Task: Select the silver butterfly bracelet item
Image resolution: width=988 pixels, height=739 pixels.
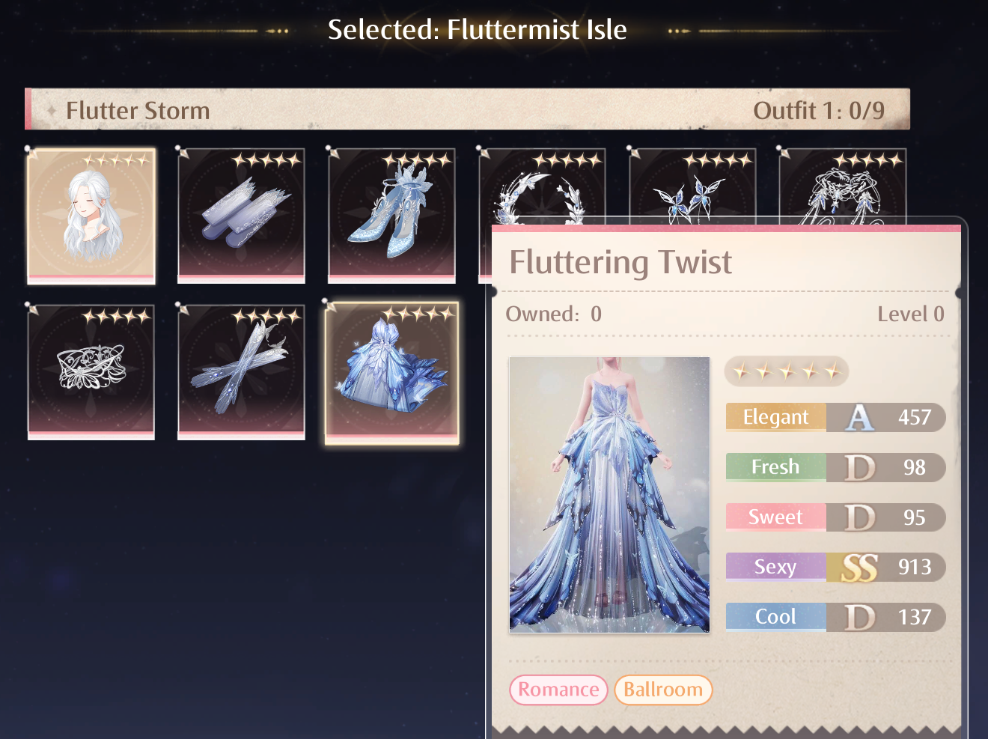Action: (91, 372)
